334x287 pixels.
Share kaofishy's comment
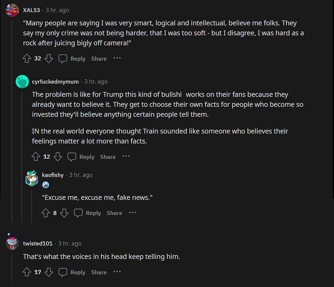coord(114,213)
